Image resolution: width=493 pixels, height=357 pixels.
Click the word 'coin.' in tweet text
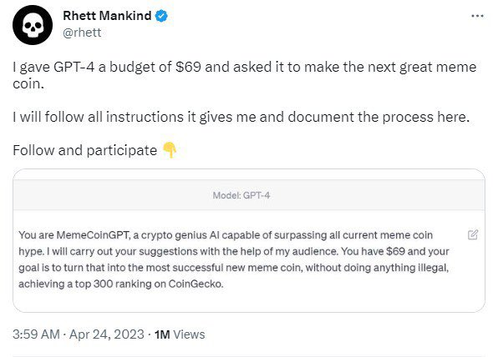click(x=28, y=83)
